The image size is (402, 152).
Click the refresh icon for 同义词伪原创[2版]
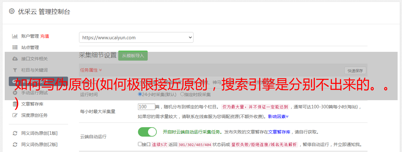(x=15, y=144)
